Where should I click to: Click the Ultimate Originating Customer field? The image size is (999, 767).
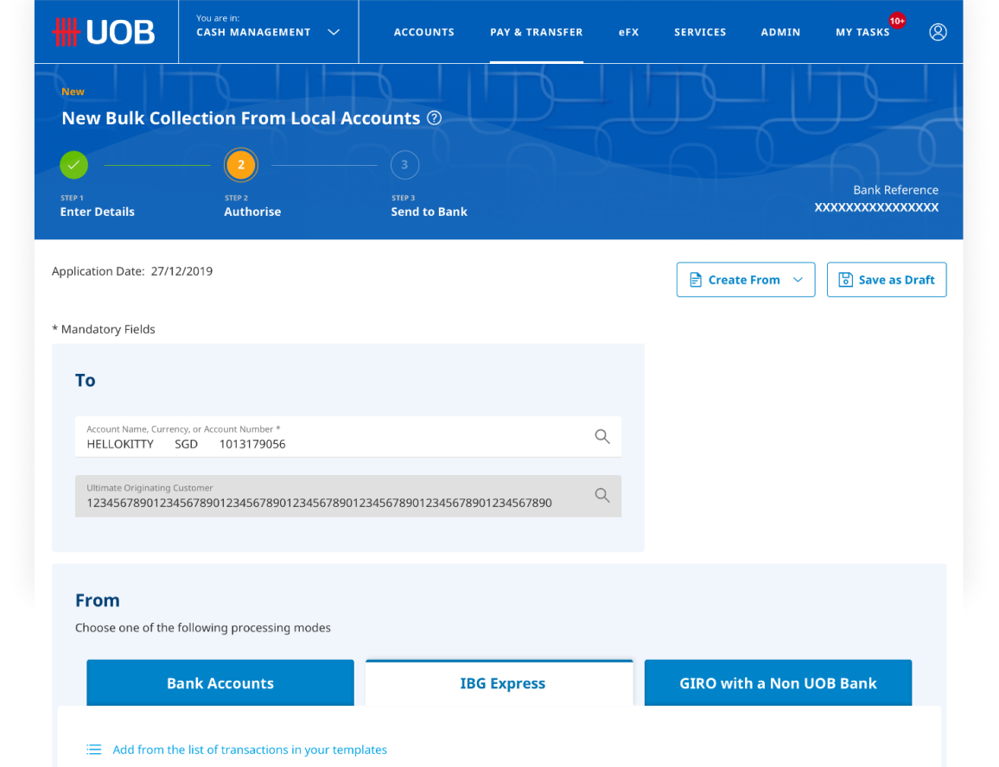348,496
